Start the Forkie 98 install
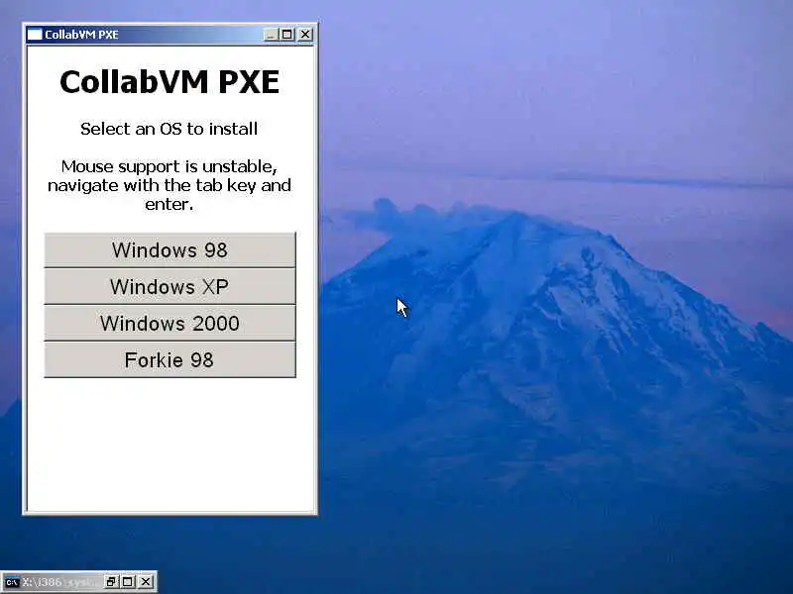Image resolution: width=793 pixels, height=594 pixels. pos(170,359)
